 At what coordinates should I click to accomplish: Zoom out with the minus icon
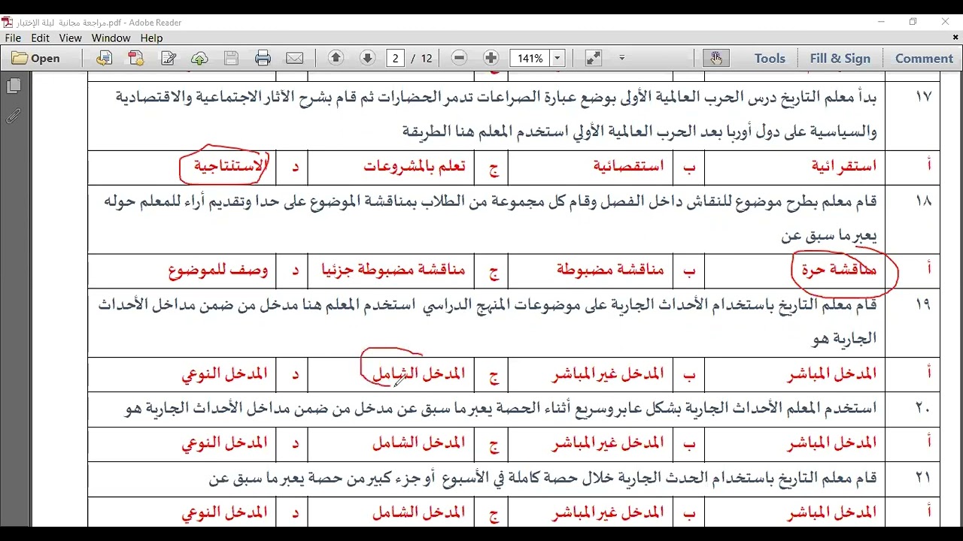[459, 58]
